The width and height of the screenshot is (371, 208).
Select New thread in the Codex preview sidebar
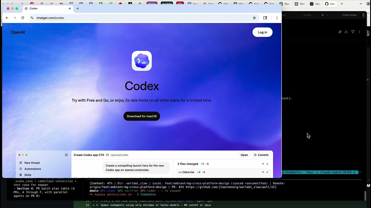32,163
